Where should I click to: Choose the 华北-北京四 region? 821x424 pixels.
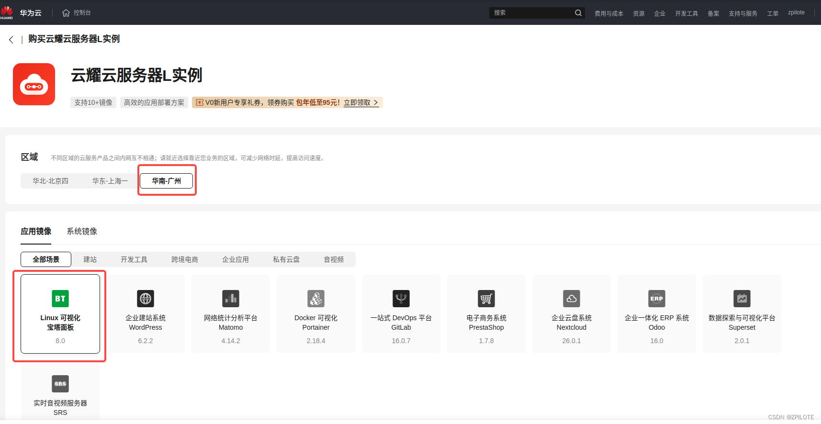(50, 181)
